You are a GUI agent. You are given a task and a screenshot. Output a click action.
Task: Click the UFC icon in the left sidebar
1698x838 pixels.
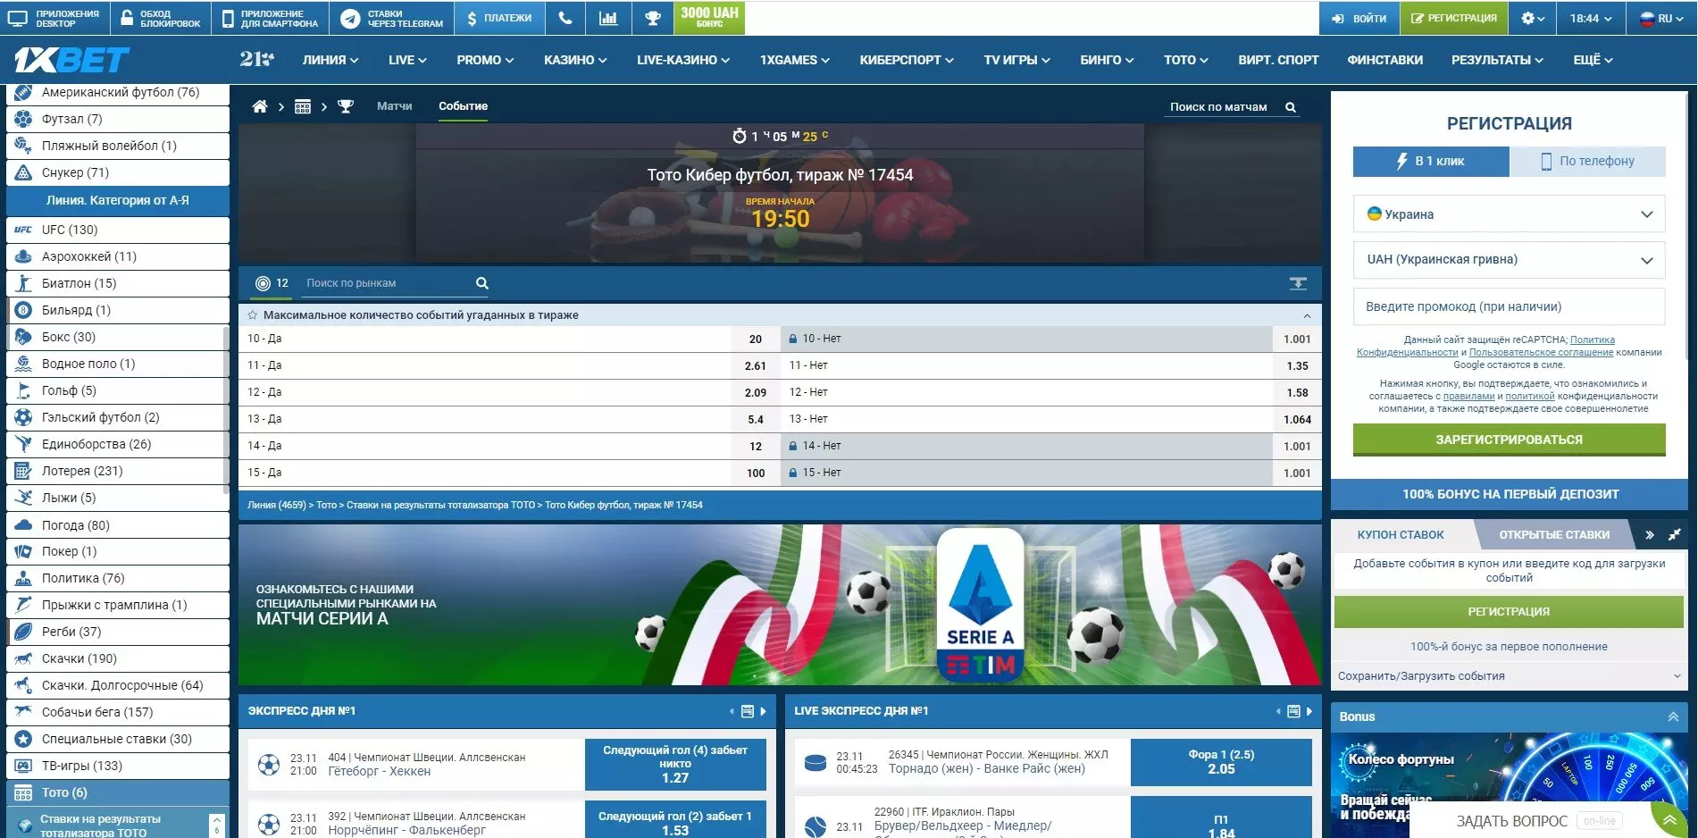pos(22,230)
